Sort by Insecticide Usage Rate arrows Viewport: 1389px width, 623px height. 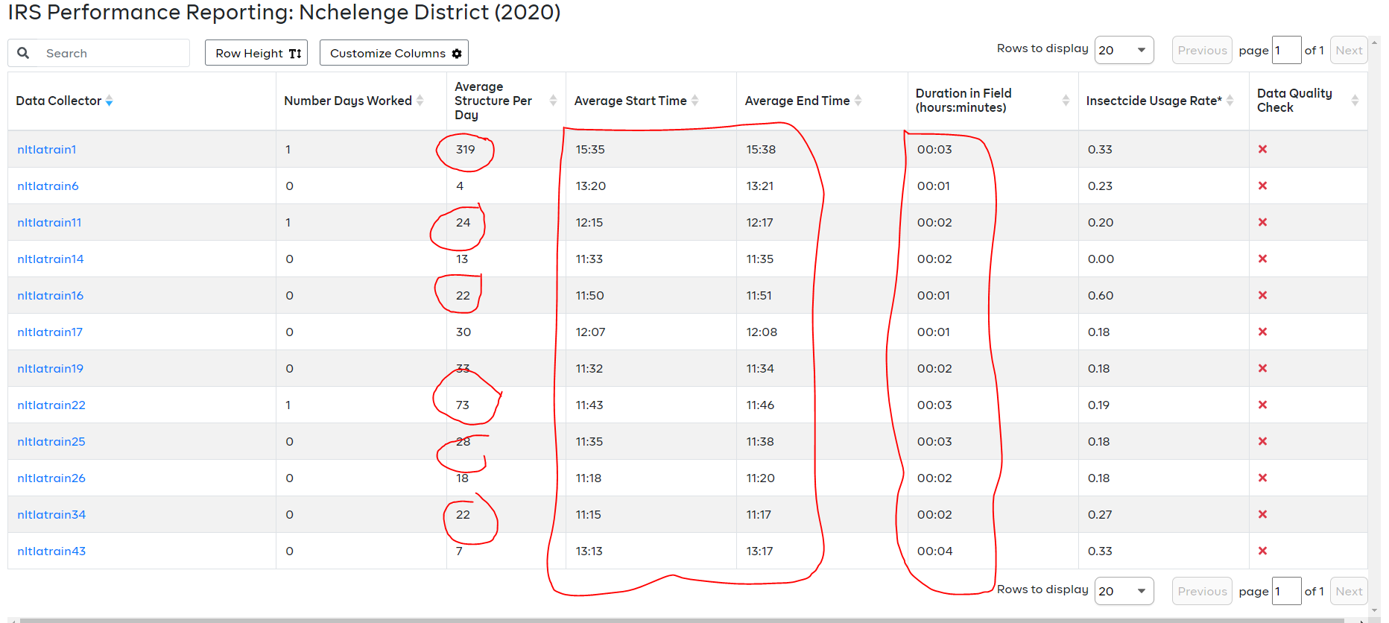tap(1230, 101)
